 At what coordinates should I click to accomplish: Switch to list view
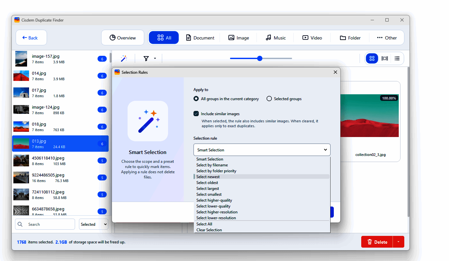pyautogui.click(x=397, y=58)
